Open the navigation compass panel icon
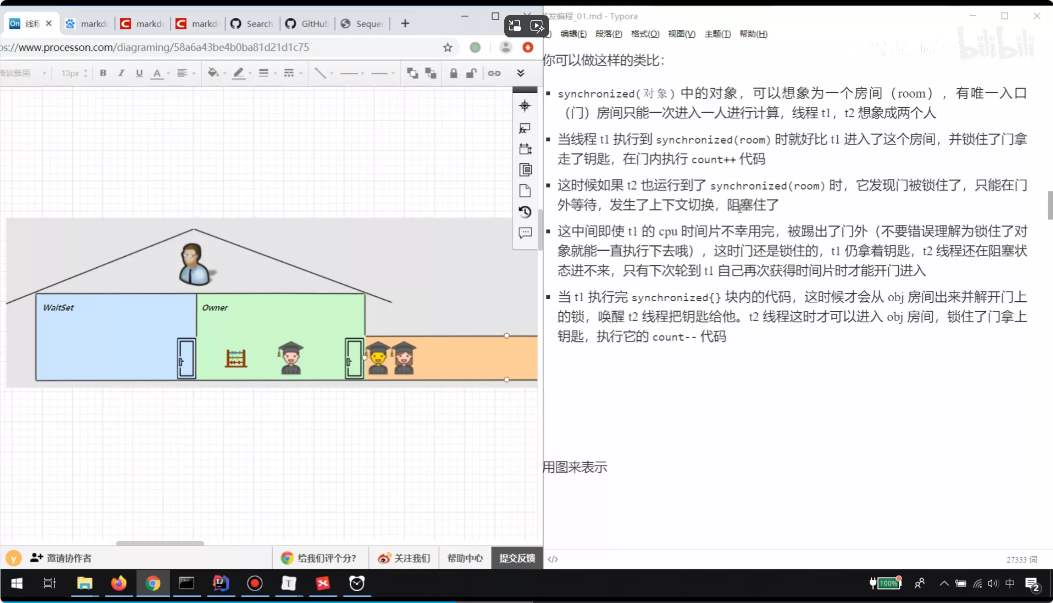 [525, 106]
